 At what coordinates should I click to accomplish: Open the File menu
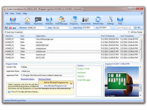click(7, 14)
